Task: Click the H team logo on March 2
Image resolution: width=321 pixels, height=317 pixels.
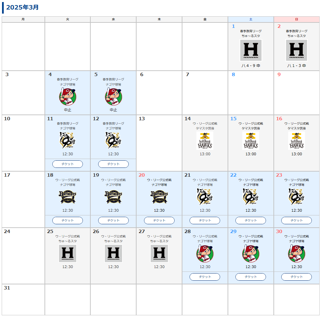Action: pos(297,50)
